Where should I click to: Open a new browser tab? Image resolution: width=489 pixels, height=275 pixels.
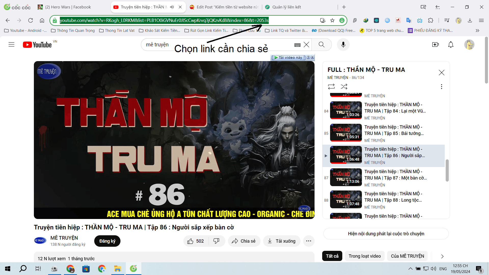click(344, 7)
